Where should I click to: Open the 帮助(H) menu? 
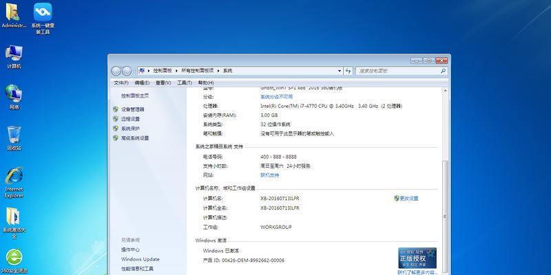tap(205, 82)
